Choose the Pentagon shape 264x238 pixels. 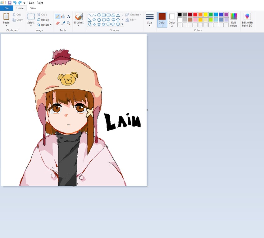[99, 19]
